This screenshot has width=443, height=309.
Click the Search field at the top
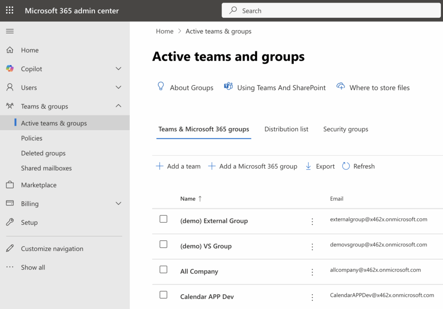(x=331, y=10)
